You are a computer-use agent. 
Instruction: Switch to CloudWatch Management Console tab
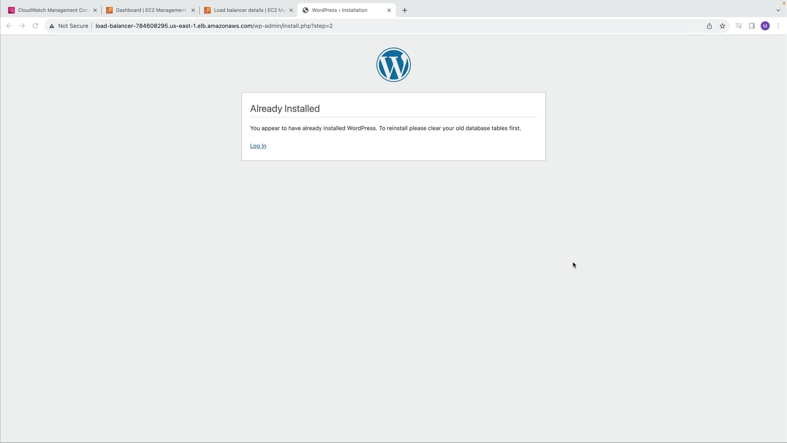tap(49, 10)
